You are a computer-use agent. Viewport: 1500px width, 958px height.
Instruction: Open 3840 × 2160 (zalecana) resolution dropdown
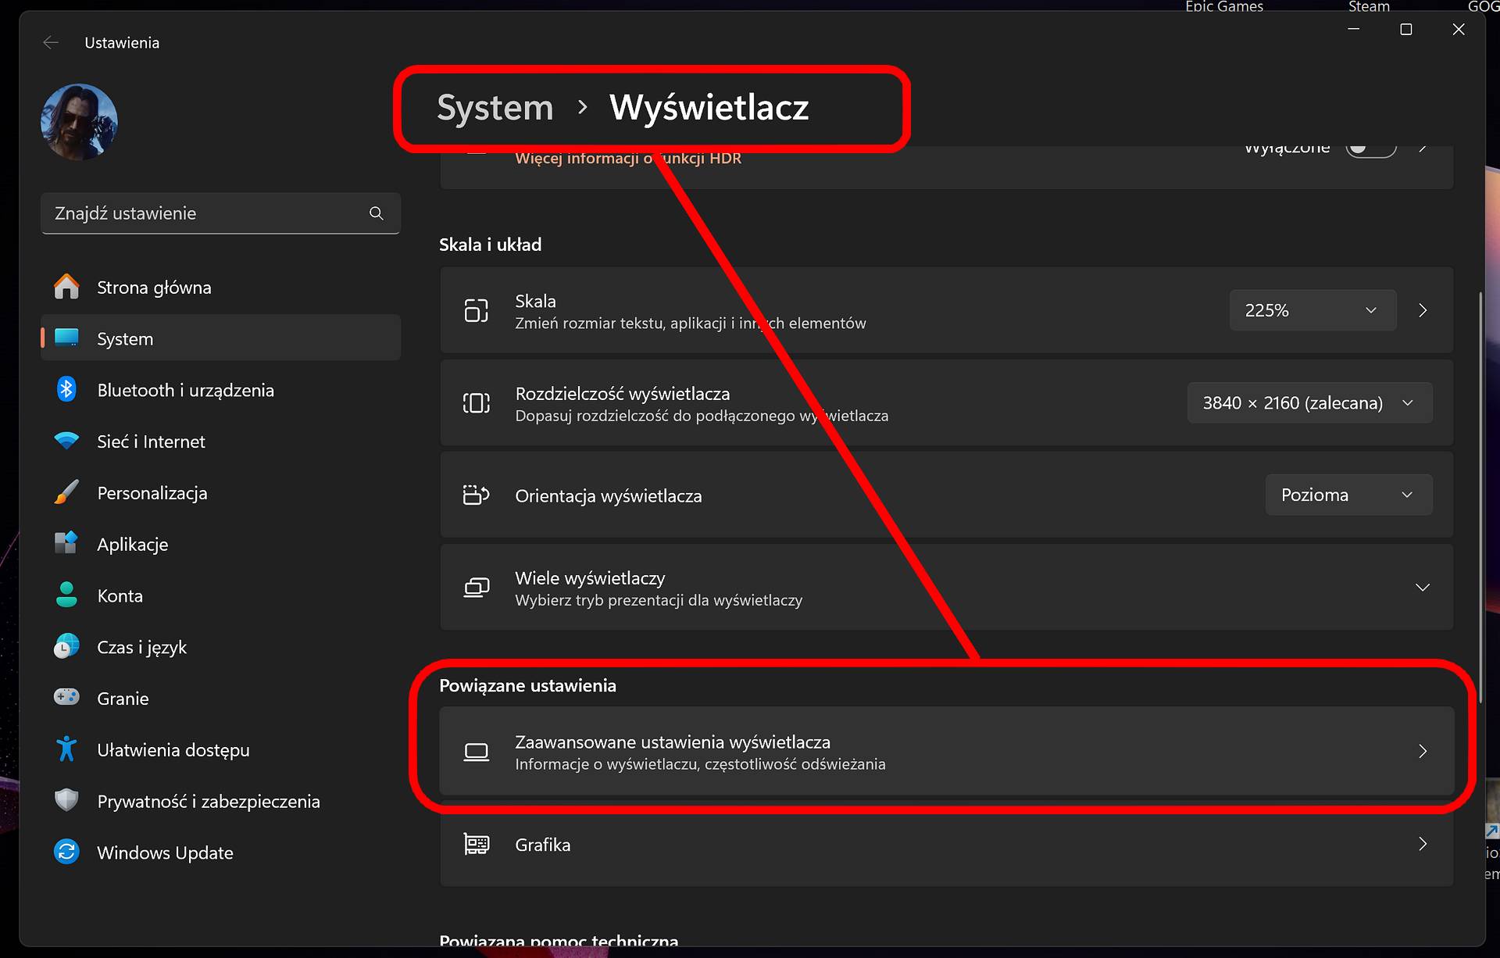tap(1309, 402)
